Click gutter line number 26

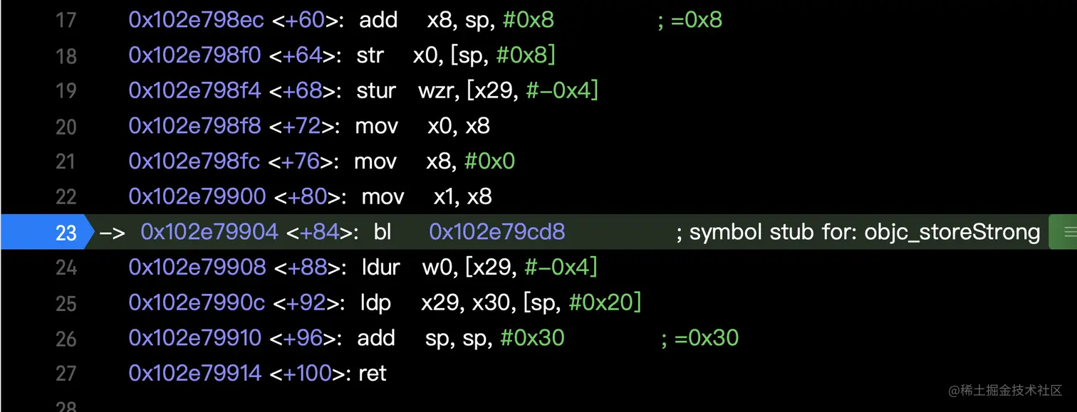(66, 338)
